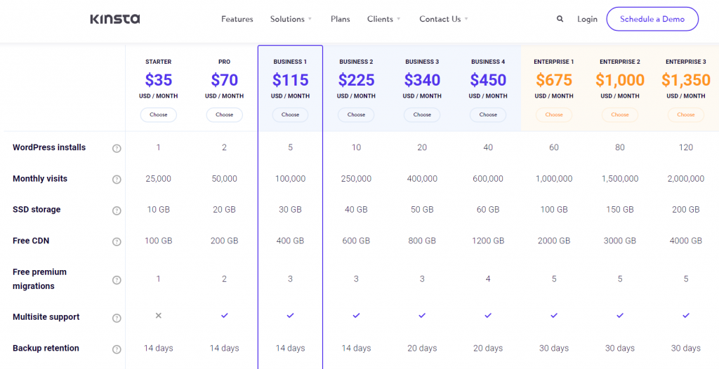The image size is (719, 369).
Task: Choose the Enterprise 2 plan
Action: click(x=620, y=114)
